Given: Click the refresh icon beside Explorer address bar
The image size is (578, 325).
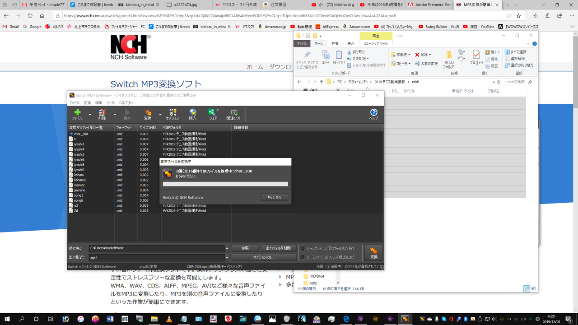Looking at the screenshot, I should (x=499, y=82).
